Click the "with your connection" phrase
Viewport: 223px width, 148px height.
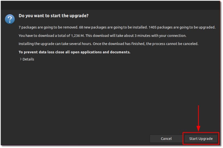(x=169, y=36)
